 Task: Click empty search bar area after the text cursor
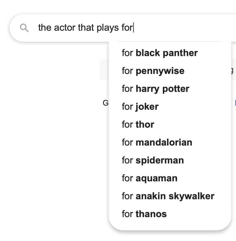(x=185, y=28)
